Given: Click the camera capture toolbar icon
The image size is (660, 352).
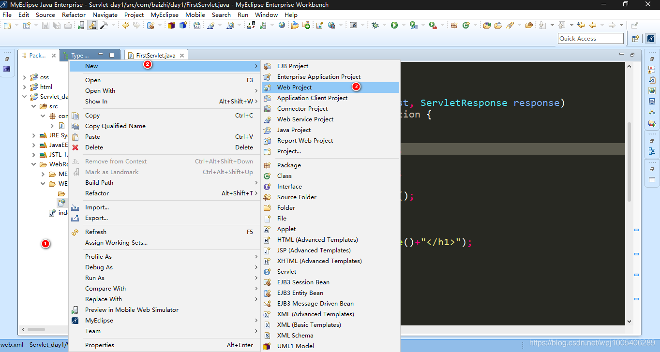Looking at the screenshot, I should (353, 25).
